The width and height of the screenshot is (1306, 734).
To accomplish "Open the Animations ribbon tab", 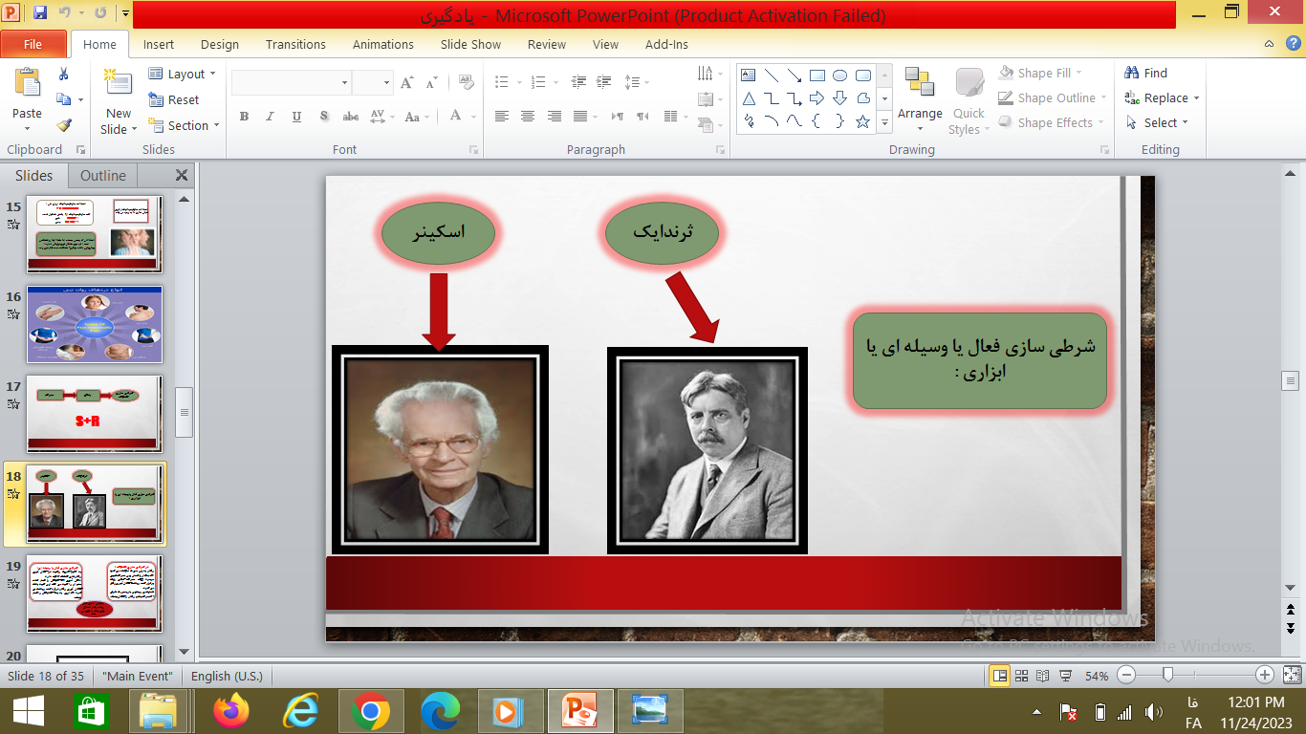I will pos(382,44).
